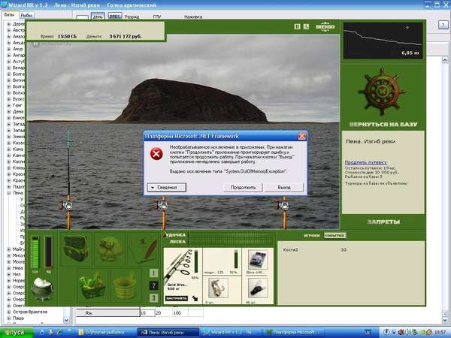The height and width of the screenshot is (338, 451).
Task: Click the table cell with value 10
Action: coord(147,312)
